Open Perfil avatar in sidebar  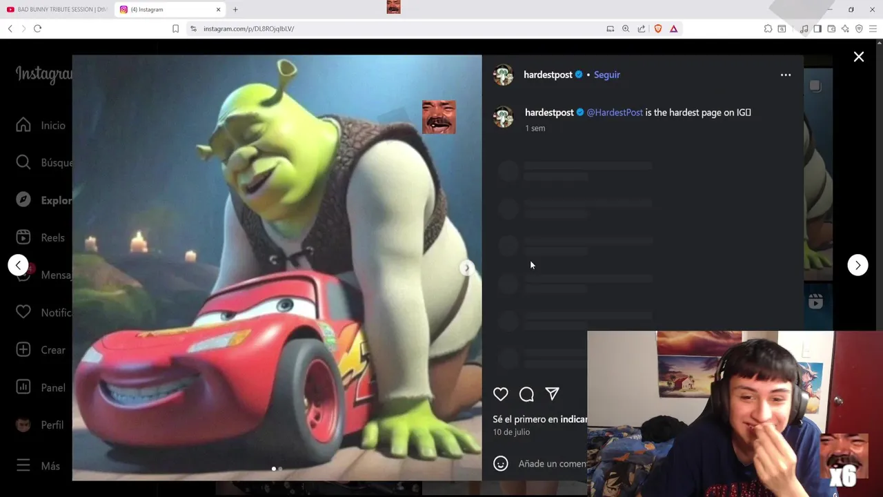click(x=23, y=425)
